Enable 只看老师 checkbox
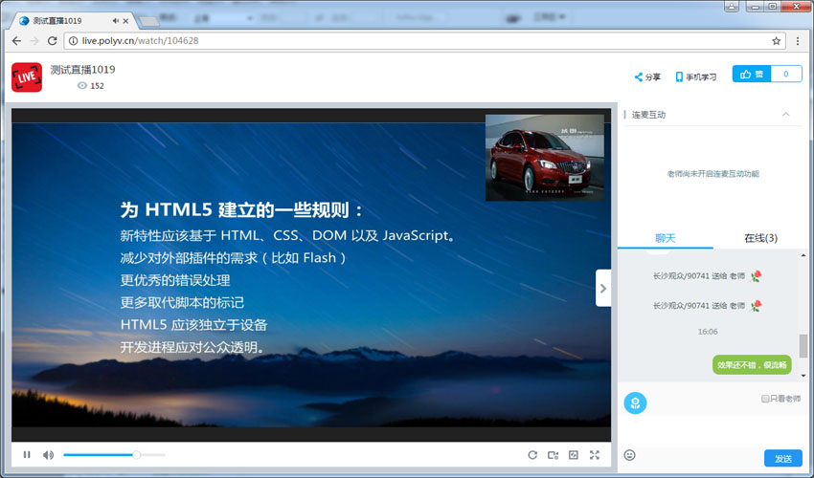Screen dimensions: 814x478 click(x=765, y=399)
